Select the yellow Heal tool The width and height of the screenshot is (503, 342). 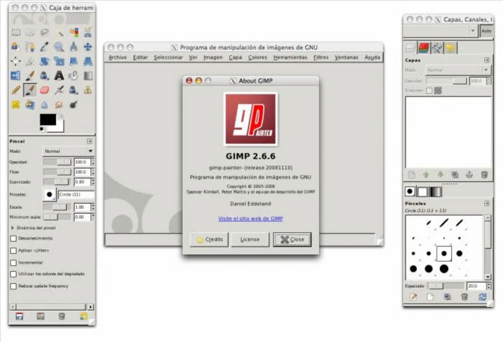(x=16, y=104)
